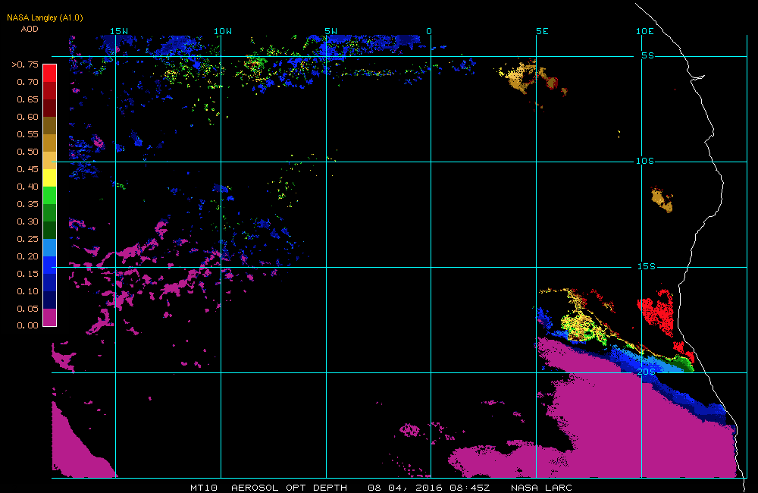Click the '0.50' legend value
Image resolution: width=758 pixels, height=493 pixels.
click(27, 152)
